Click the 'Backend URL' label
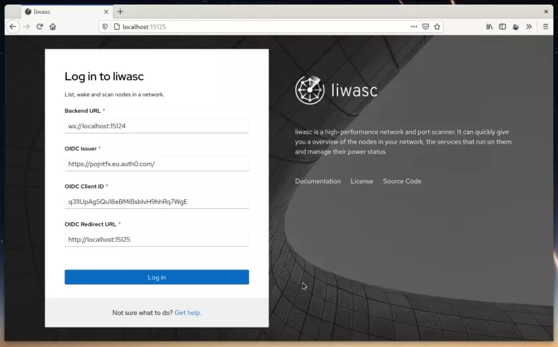558x347 pixels. pos(82,111)
